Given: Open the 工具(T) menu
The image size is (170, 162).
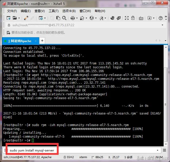Looking at the screenshot, I should click(54, 11).
